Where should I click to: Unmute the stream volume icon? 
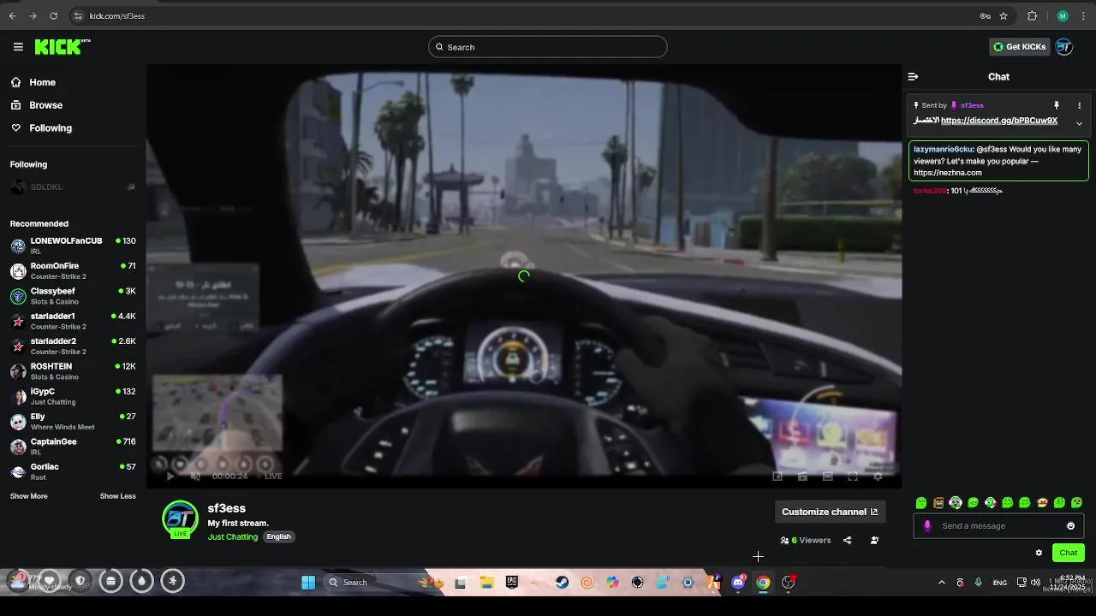tap(195, 477)
